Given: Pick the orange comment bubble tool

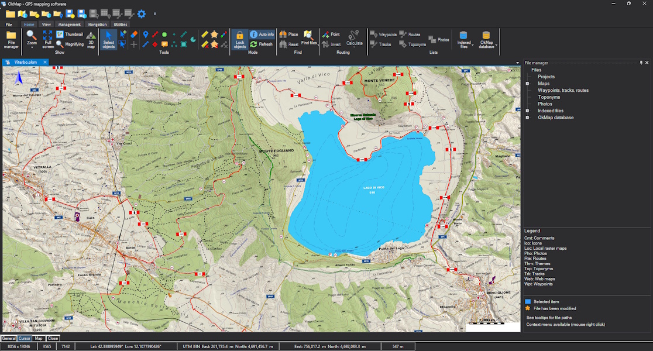Looking at the screenshot, I should click(x=164, y=44).
